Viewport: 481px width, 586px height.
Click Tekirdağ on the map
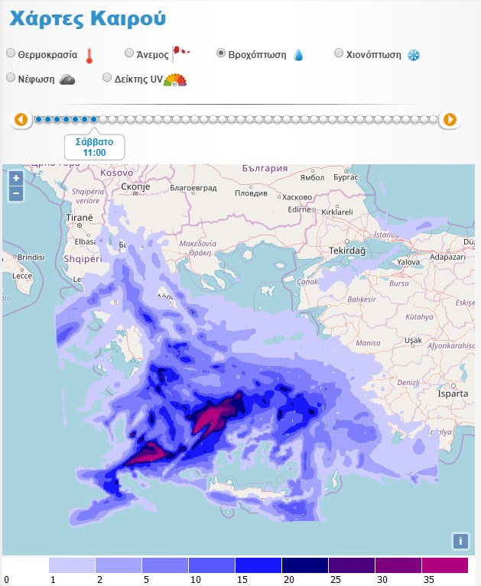(347, 251)
